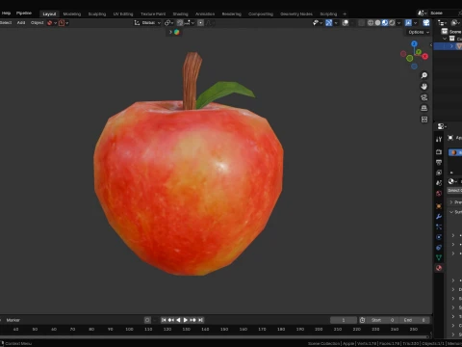Open Global transform orientation dropdown
Viewport: 462px width, 347px height.
(x=147, y=23)
